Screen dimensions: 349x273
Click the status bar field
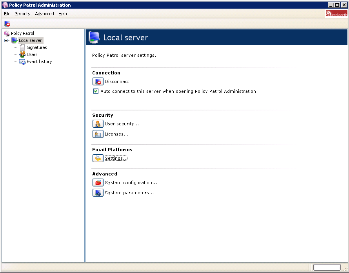327,267
